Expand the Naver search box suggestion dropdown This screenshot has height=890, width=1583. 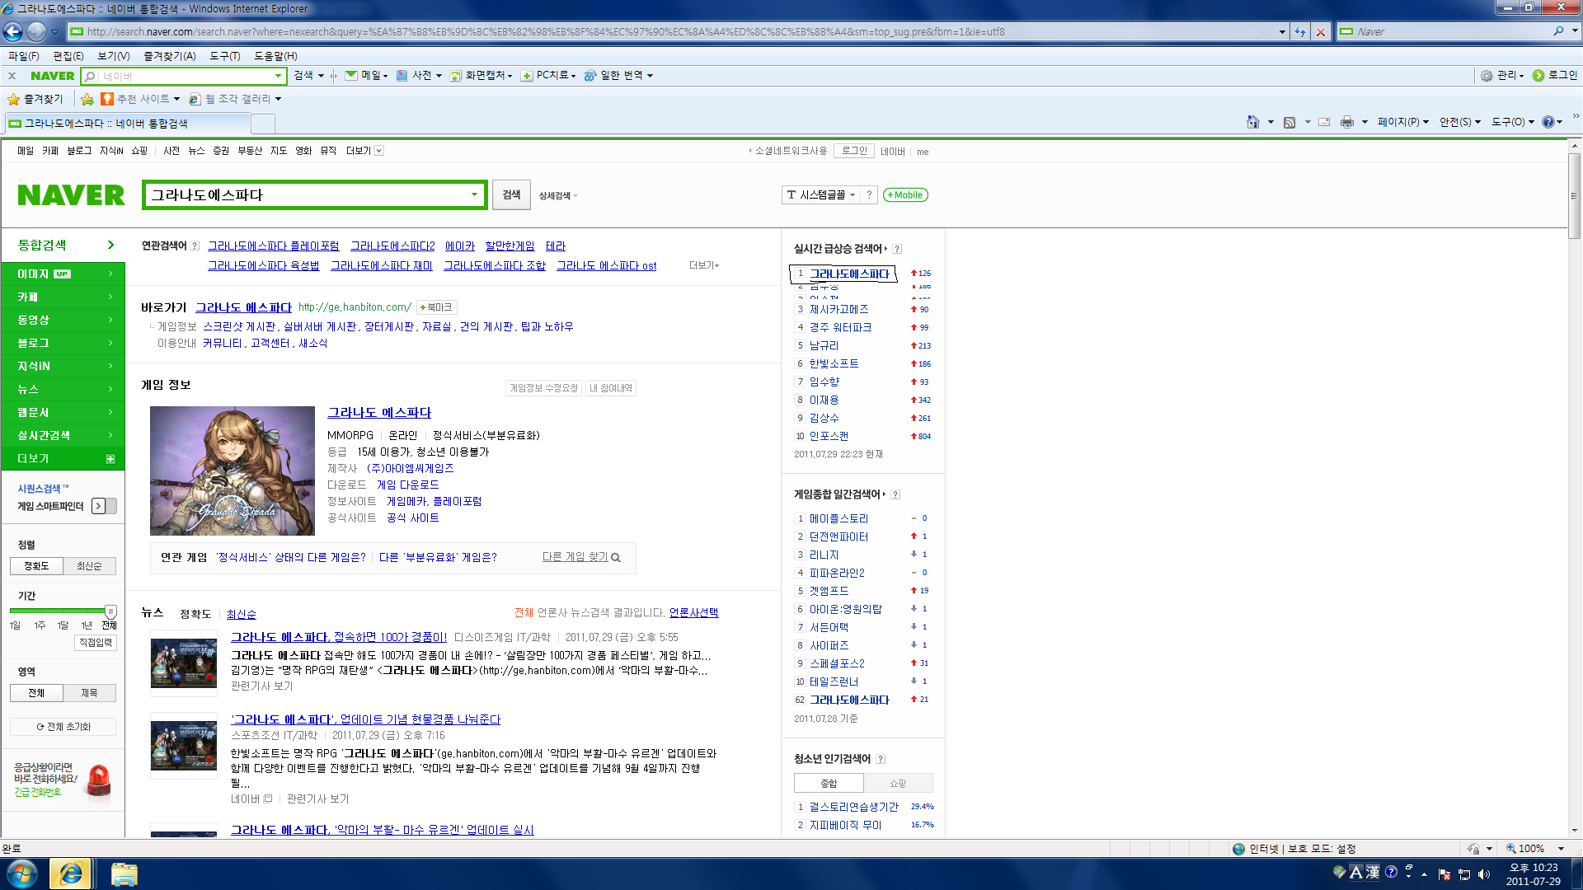pos(474,195)
